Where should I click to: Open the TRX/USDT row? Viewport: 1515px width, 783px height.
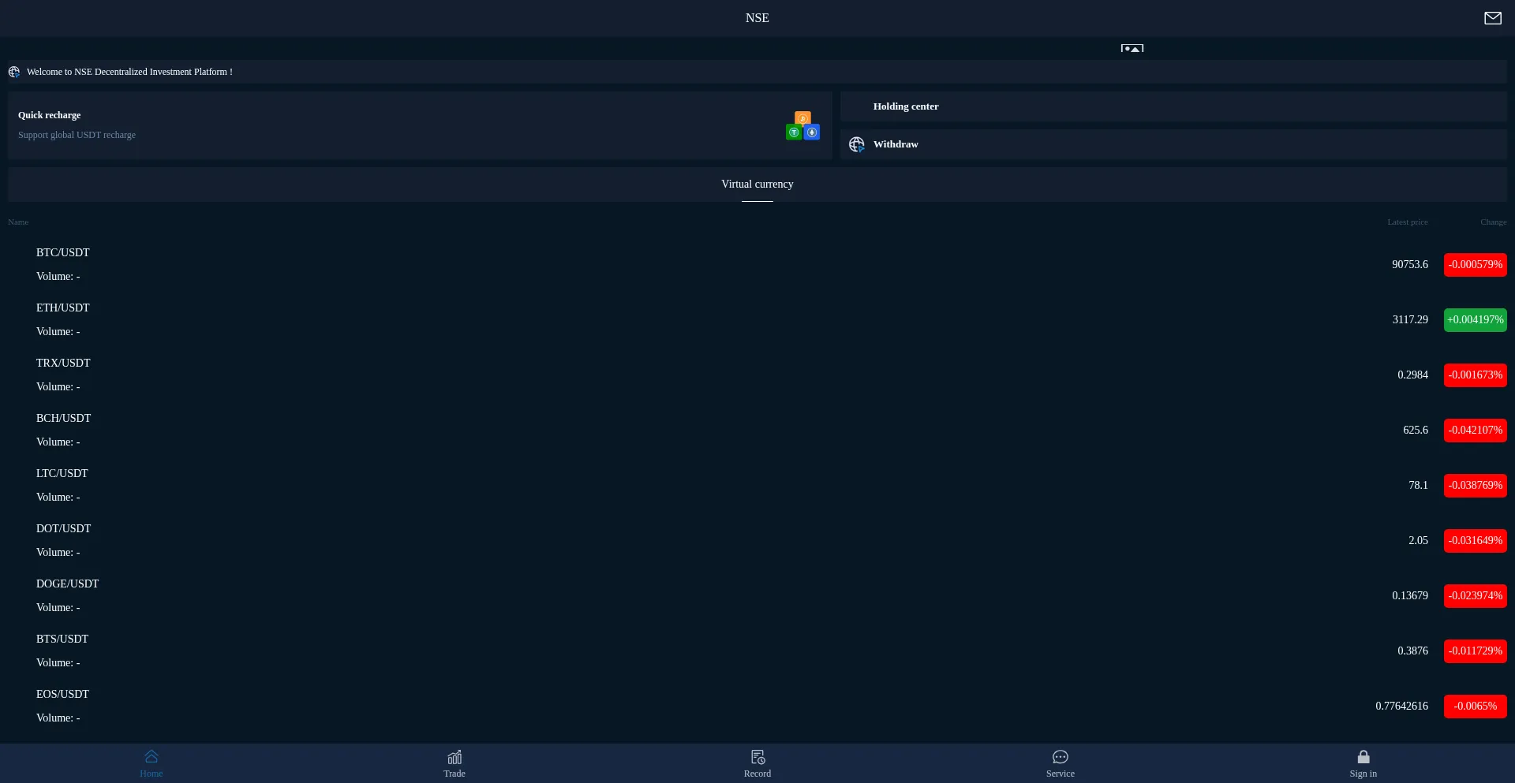(x=63, y=364)
